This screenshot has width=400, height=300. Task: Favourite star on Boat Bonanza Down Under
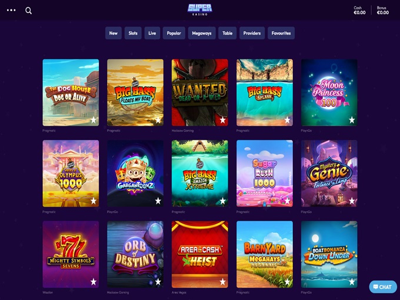(x=352, y=282)
